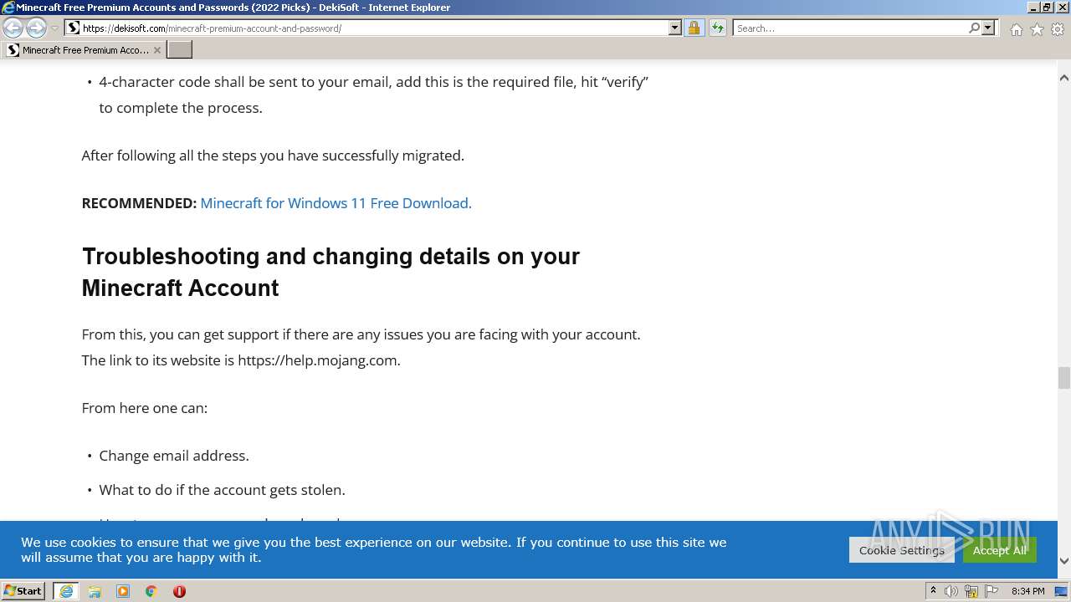
Task: Click 'What to do if the account gets stolen.'
Action: (x=222, y=490)
